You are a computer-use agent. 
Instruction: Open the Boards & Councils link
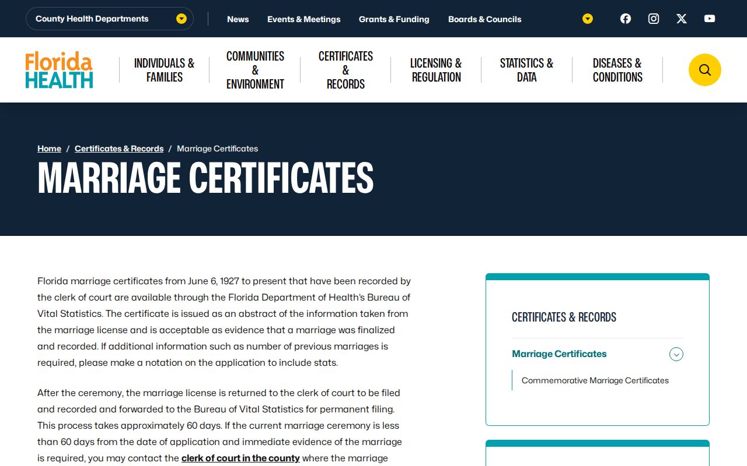click(x=485, y=19)
